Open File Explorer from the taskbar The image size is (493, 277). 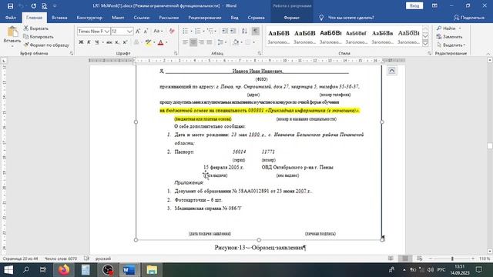click(152, 270)
